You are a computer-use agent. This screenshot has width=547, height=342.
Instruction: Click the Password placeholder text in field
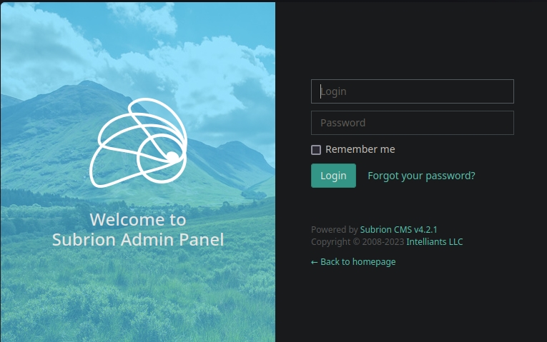click(343, 123)
